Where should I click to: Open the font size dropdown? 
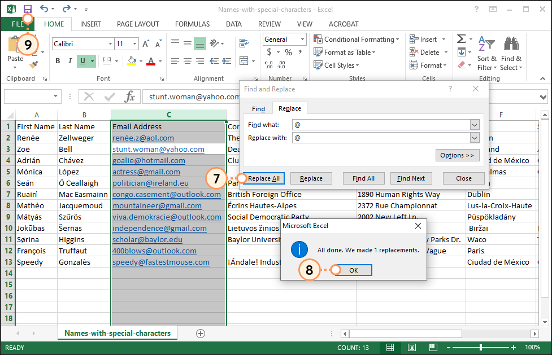pos(135,44)
